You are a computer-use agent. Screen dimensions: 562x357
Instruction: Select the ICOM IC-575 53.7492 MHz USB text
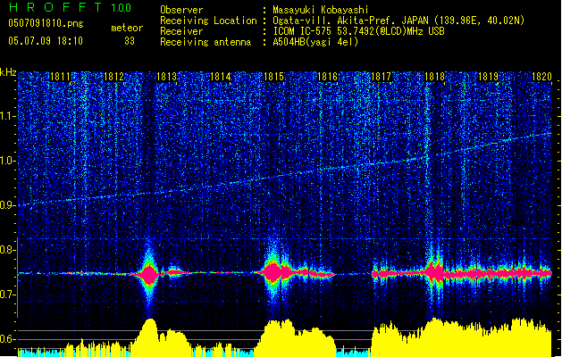[x=358, y=31]
